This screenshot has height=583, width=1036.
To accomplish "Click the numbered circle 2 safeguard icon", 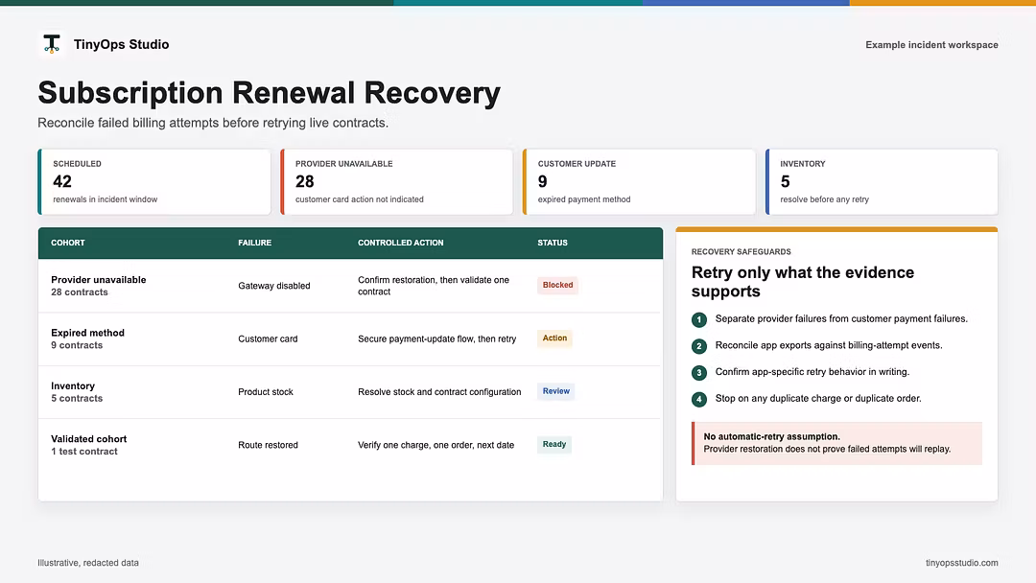I will coord(699,346).
